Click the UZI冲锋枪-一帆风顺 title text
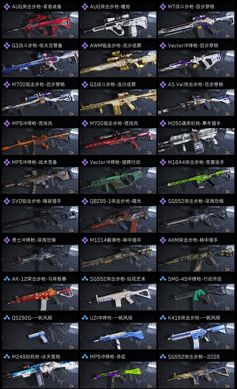237x389 pixels. 111,318
